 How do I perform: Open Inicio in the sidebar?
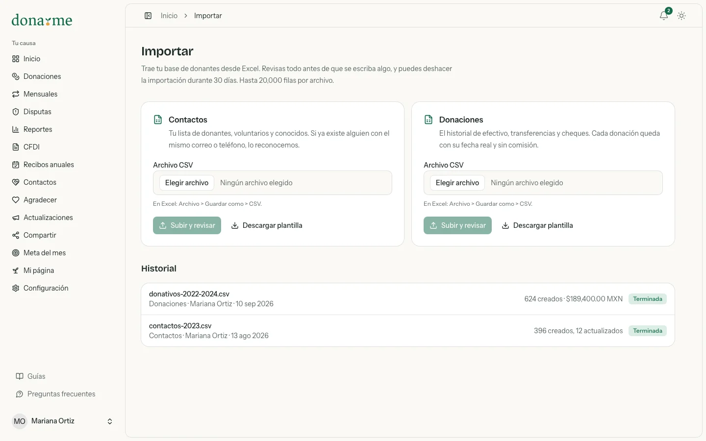point(63,59)
